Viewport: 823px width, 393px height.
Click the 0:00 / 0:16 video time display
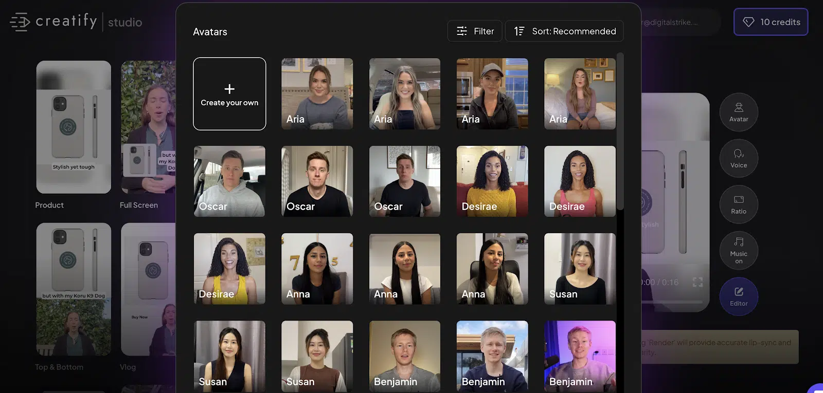tap(660, 282)
